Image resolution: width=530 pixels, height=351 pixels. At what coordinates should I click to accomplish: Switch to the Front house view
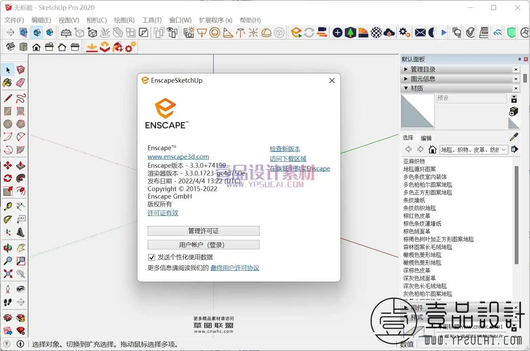pyautogui.click(x=36, y=47)
